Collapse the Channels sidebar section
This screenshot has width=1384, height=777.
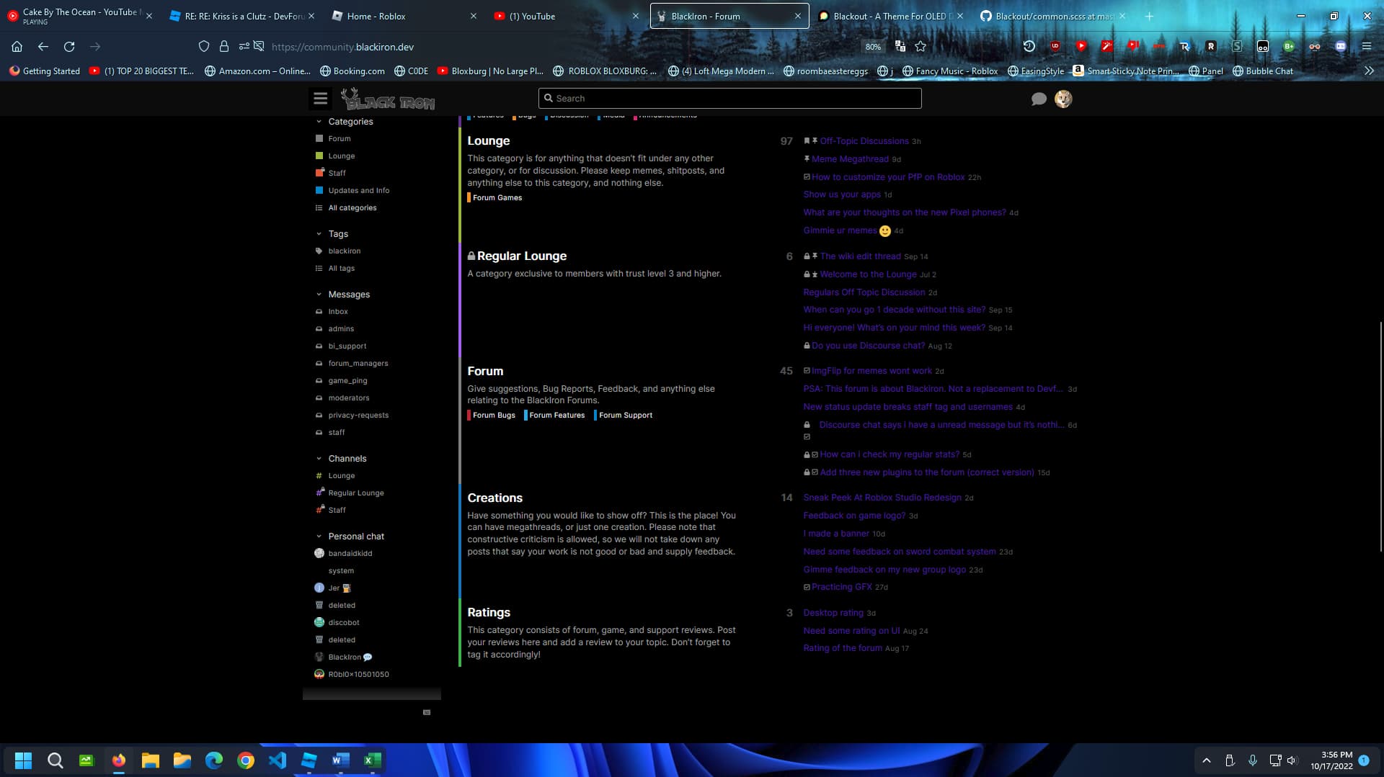pyautogui.click(x=319, y=459)
